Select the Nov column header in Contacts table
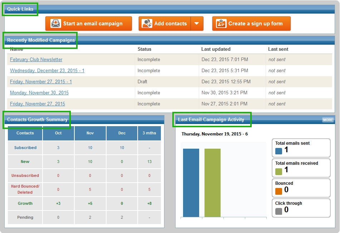 [90, 133]
